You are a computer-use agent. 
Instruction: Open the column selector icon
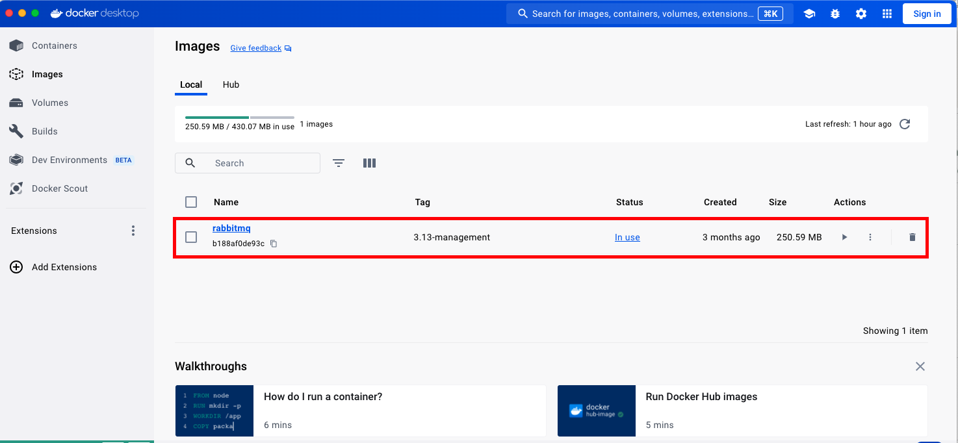(x=369, y=163)
